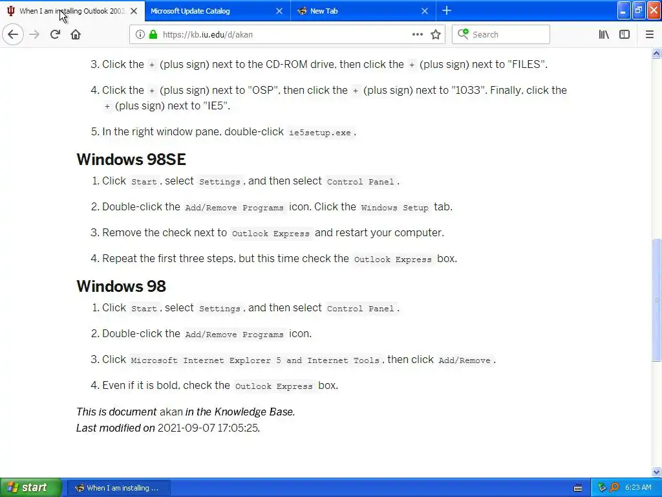The height and width of the screenshot is (497, 662).
Task: Click 'Windows Setup' code text
Action: point(395,208)
